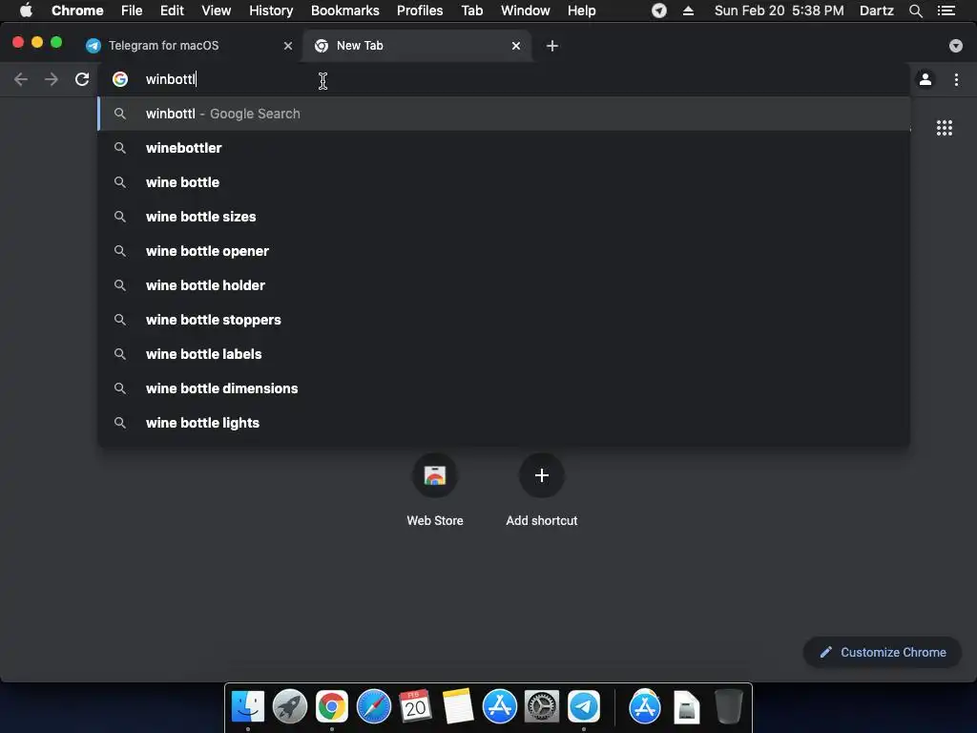Click the eject icon in menu bar

coord(688,10)
